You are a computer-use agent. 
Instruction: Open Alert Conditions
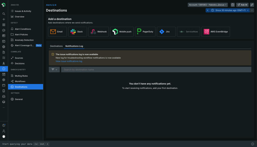coord(26,29)
